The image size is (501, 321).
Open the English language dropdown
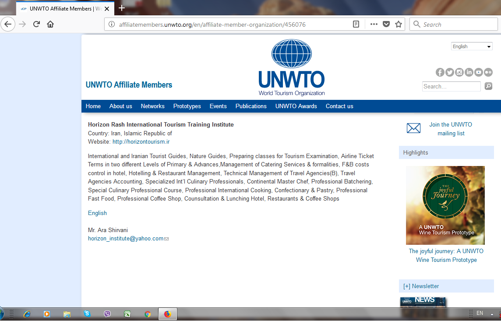472,46
